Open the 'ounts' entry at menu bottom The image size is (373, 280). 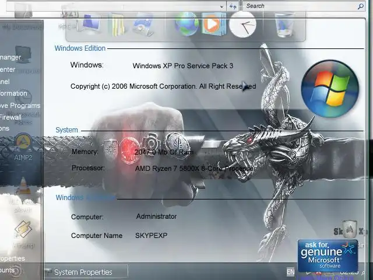7,270
